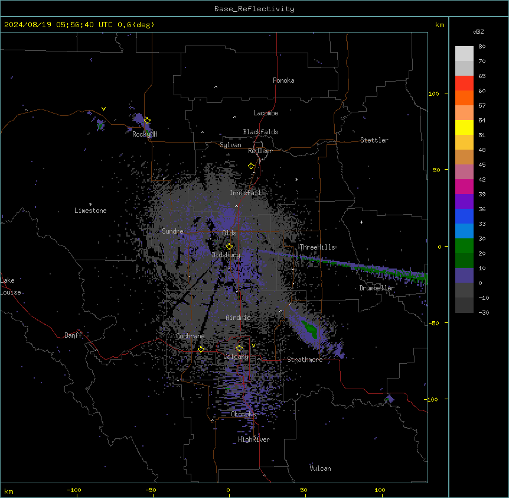Select the yellow V marker northwest of RockyMH
The height and width of the screenshot is (498, 509).
103,109
